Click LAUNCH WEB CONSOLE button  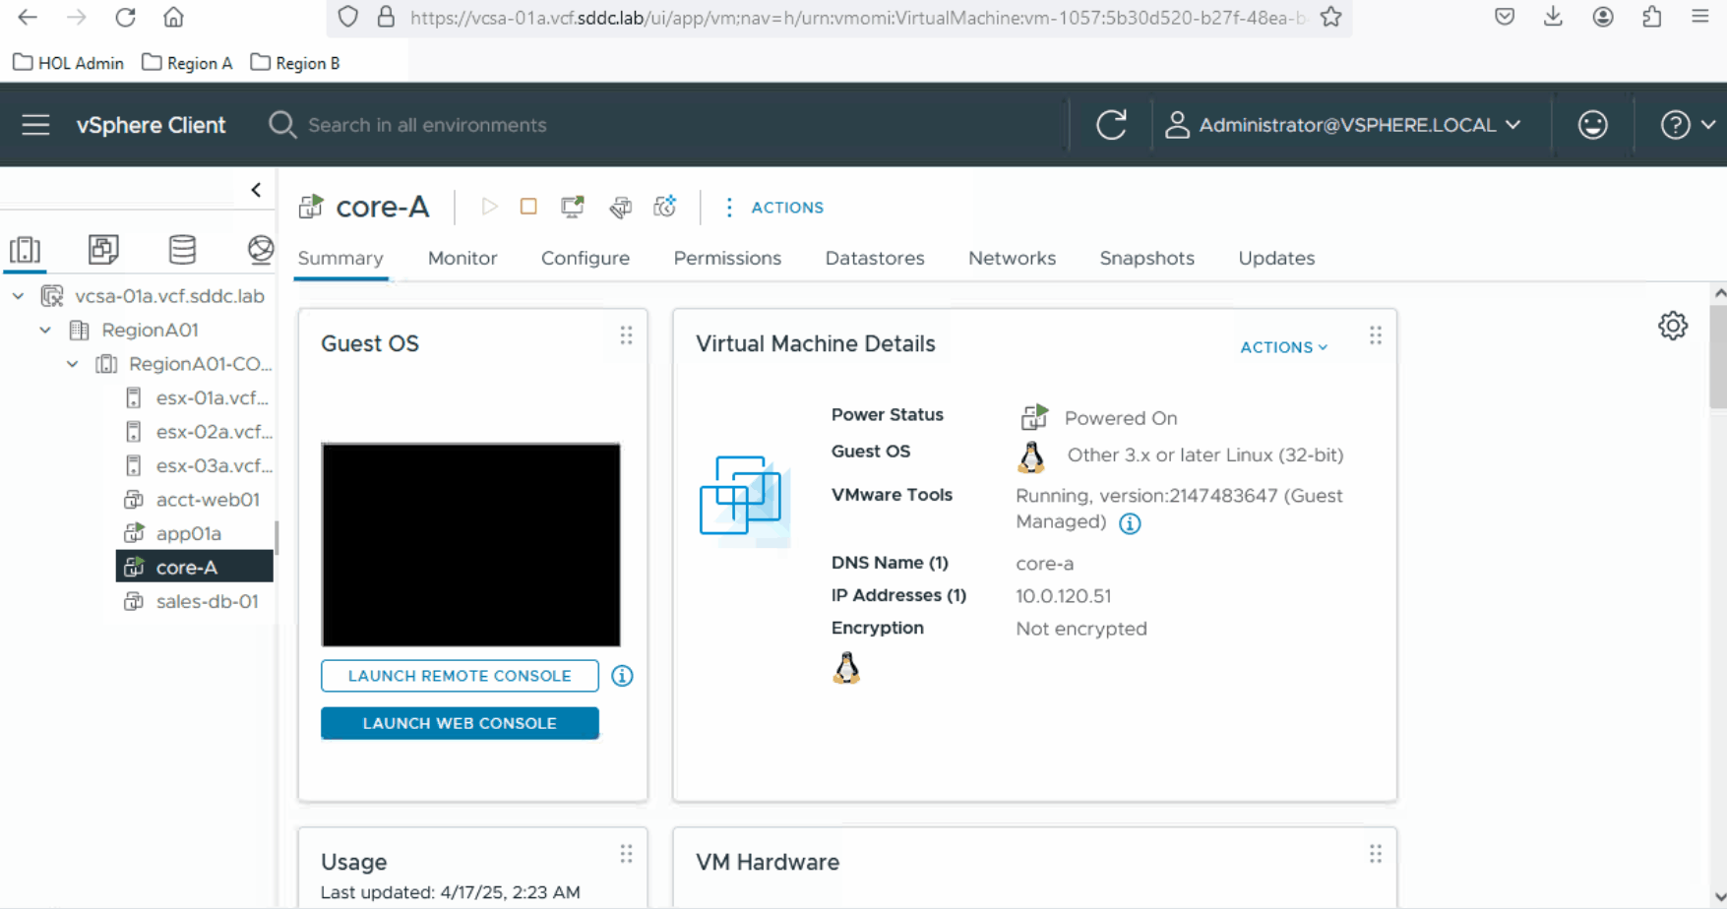(x=460, y=722)
